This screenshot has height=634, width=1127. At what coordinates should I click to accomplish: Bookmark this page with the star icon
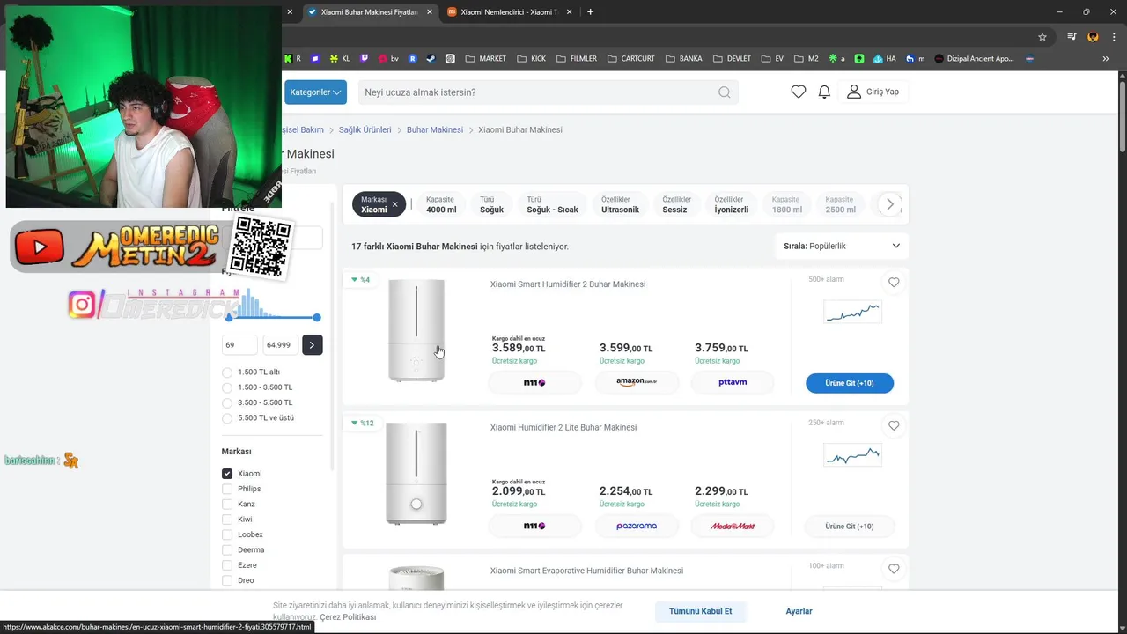[1042, 37]
